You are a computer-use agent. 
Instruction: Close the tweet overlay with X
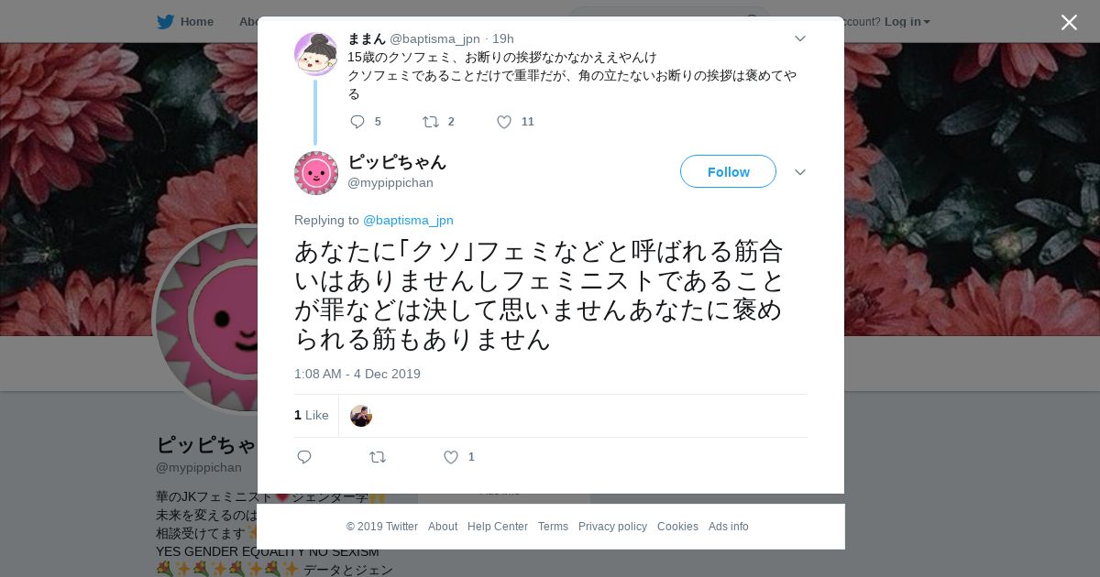[1069, 22]
